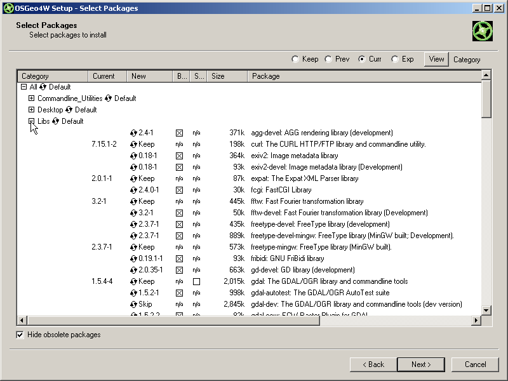Click the cycle icon beside Desktop category
This screenshot has height=381, width=508.
click(69, 110)
